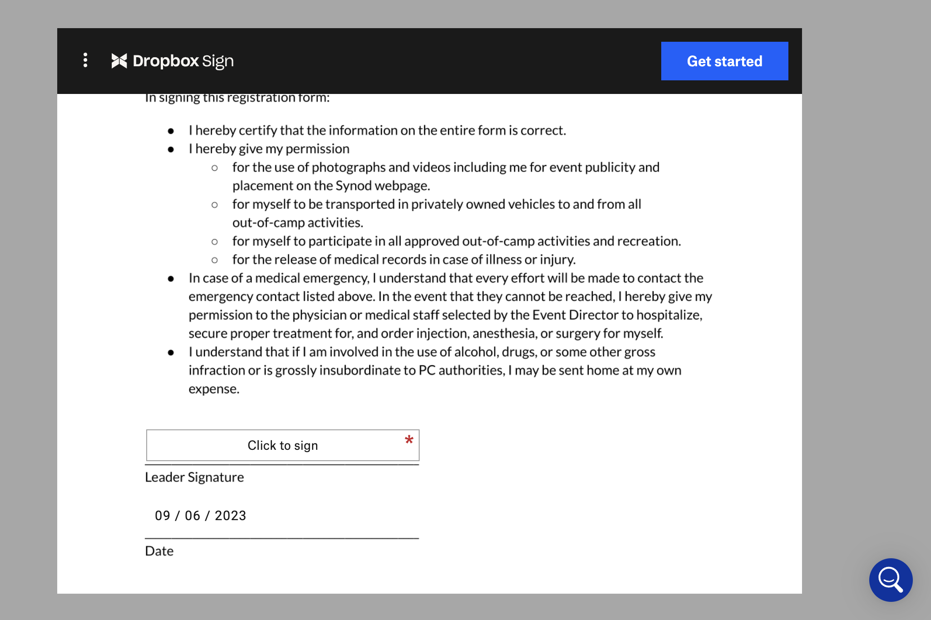This screenshot has width=931, height=620.
Task: Click the 'Date' label below the date line
Action: click(159, 551)
